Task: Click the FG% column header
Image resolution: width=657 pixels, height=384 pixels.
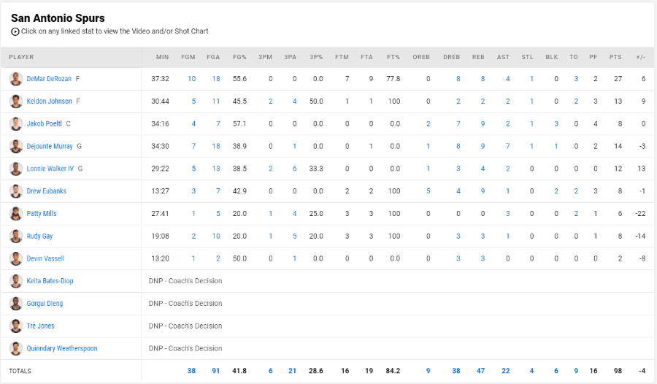Action: point(239,57)
